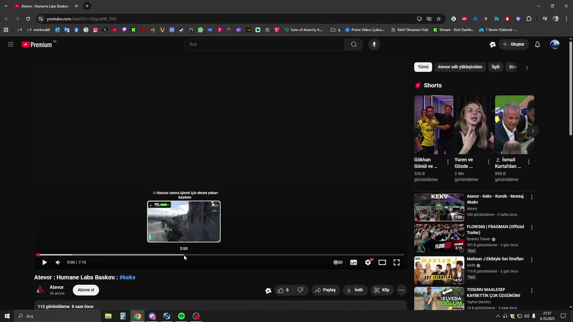Image resolution: width=573 pixels, height=322 pixels.
Task: Open the Instagram bookmark icon
Action: point(95,30)
